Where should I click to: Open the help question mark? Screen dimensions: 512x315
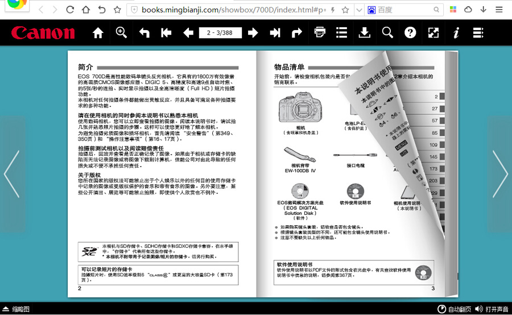(x=410, y=32)
